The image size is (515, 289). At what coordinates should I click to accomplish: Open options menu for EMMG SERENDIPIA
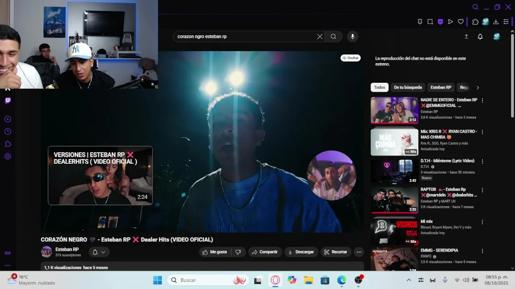[x=482, y=251]
